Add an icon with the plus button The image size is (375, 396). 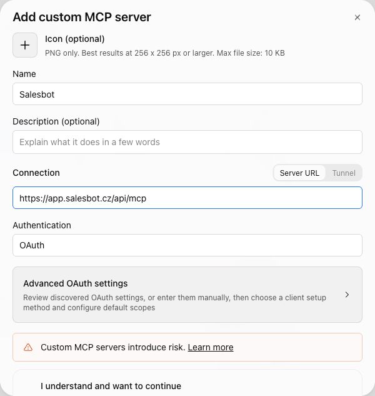point(25,45)
